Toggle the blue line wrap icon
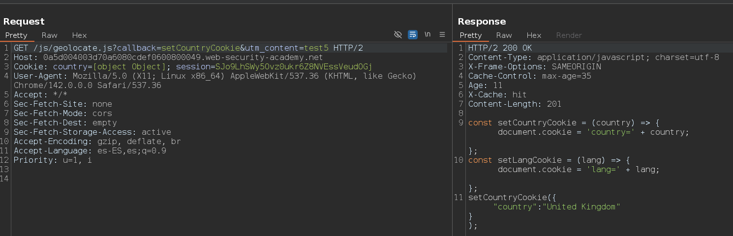This screenshot has width=733, height=236. pos(413,34)
